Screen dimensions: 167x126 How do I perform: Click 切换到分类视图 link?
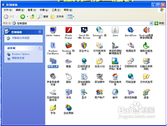click(x=21, y=38)
